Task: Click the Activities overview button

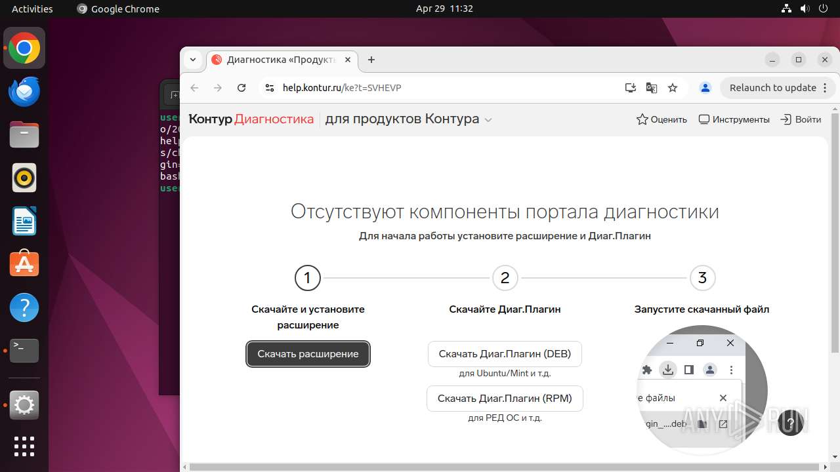Action: (32, 9)
